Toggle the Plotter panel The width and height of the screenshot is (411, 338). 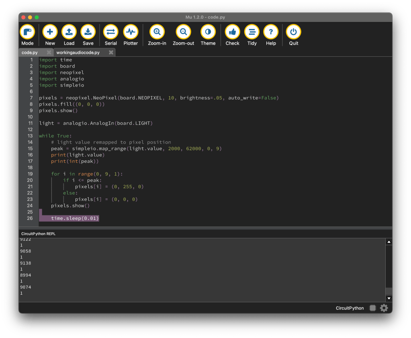tap(131, 32)
